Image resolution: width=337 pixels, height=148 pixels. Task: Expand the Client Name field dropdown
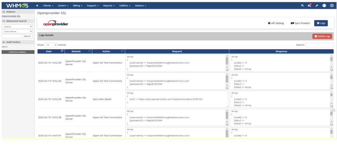coord(17,31)
